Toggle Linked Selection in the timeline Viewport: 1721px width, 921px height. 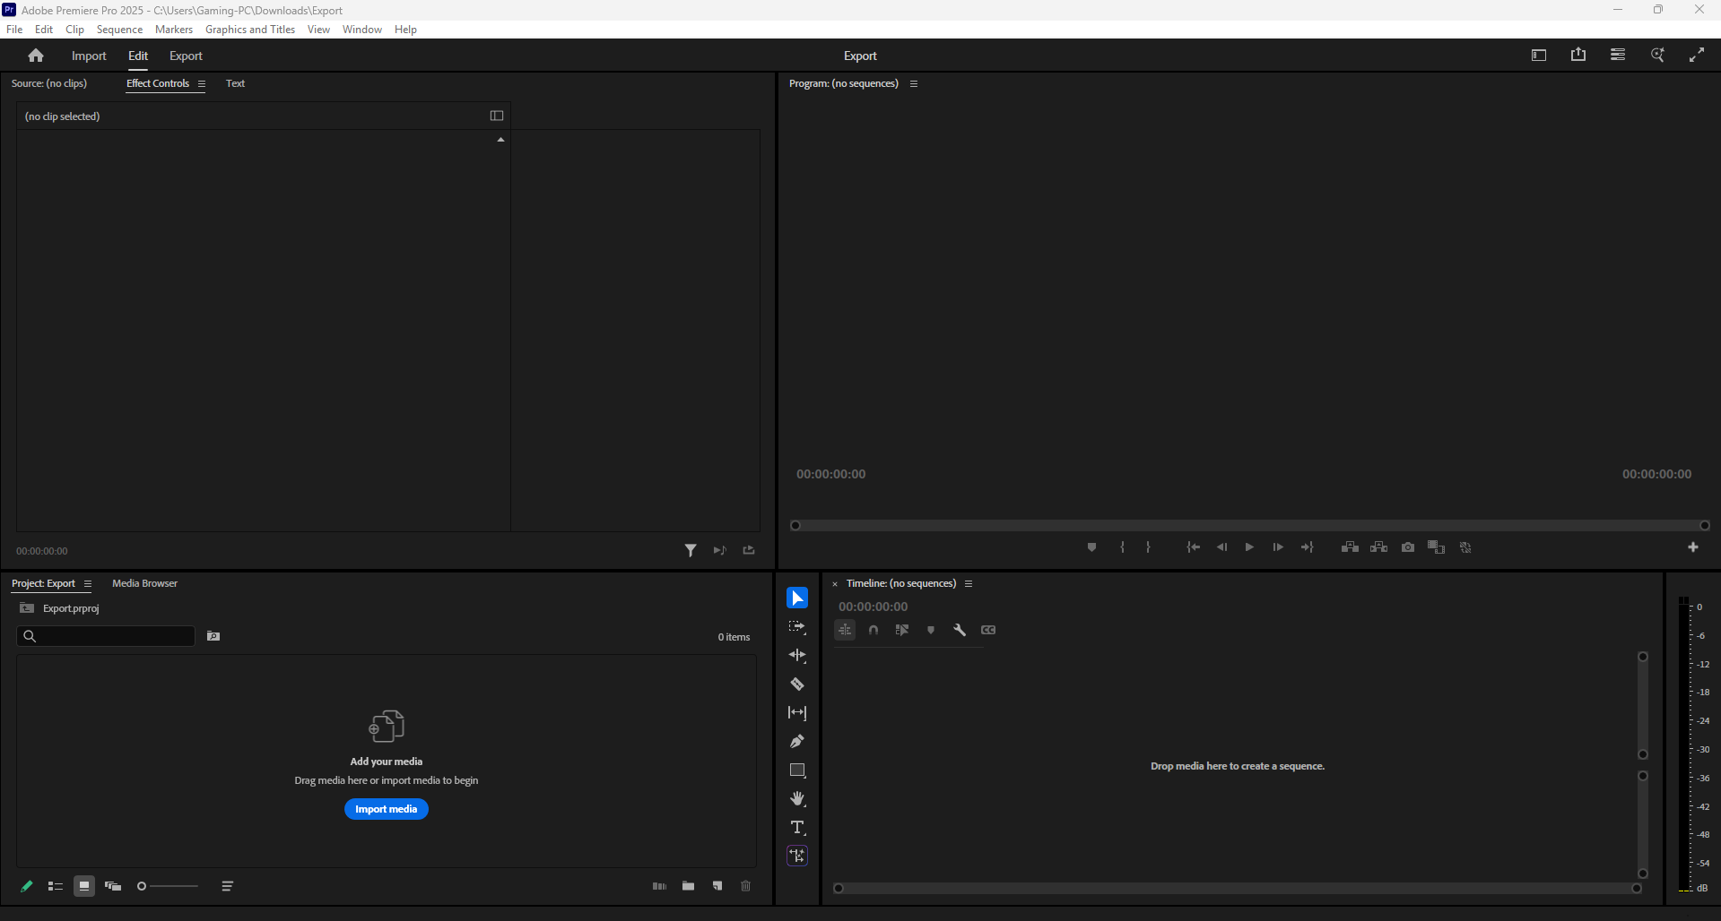(x=902, y=630)
